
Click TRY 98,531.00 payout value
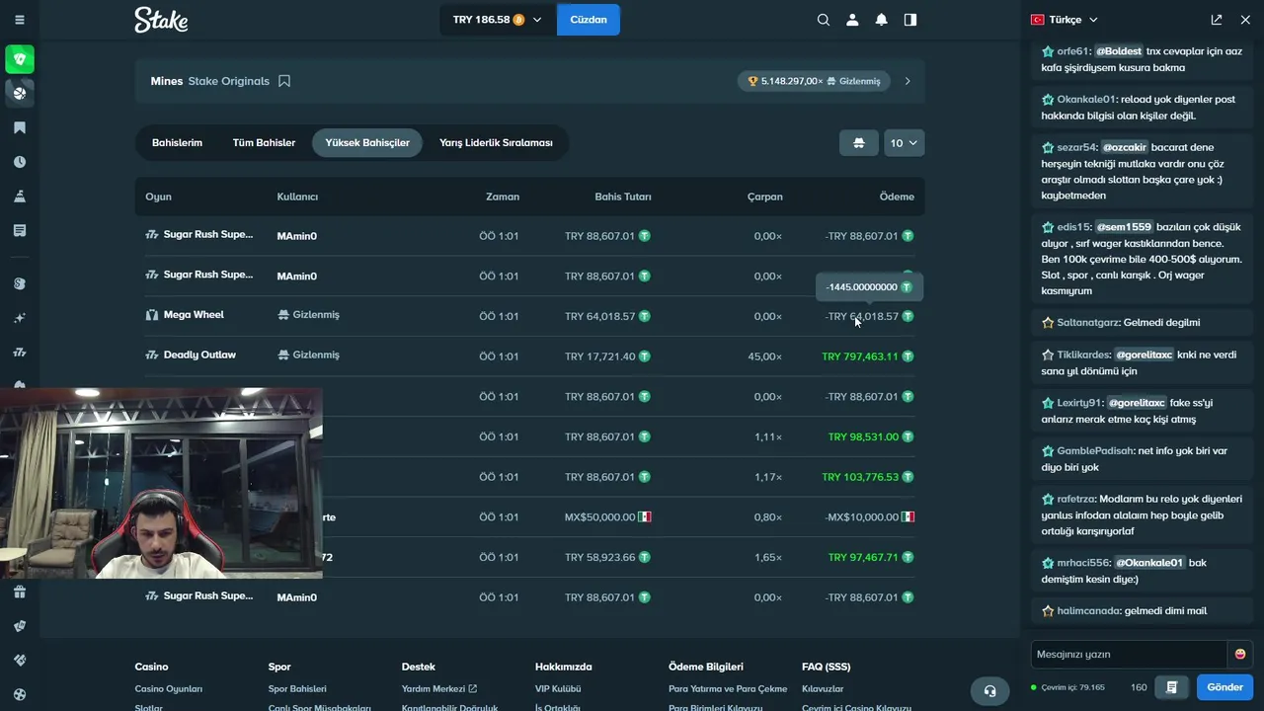(x=863, y=436)
